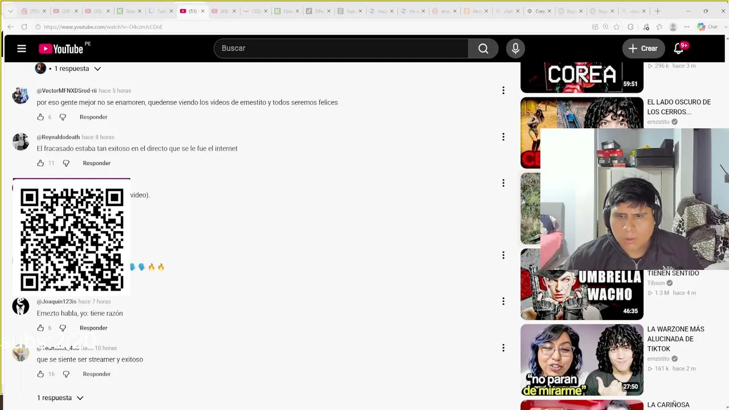Click the @Reynalddodeath avatar

coord(21,142)
